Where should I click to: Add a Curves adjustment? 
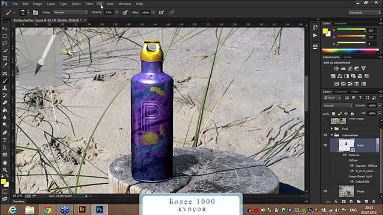[350, 69]
